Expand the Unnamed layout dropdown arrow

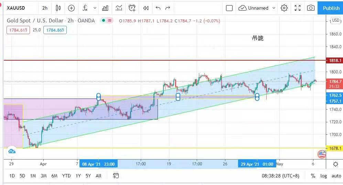click(x=274, y=8)
